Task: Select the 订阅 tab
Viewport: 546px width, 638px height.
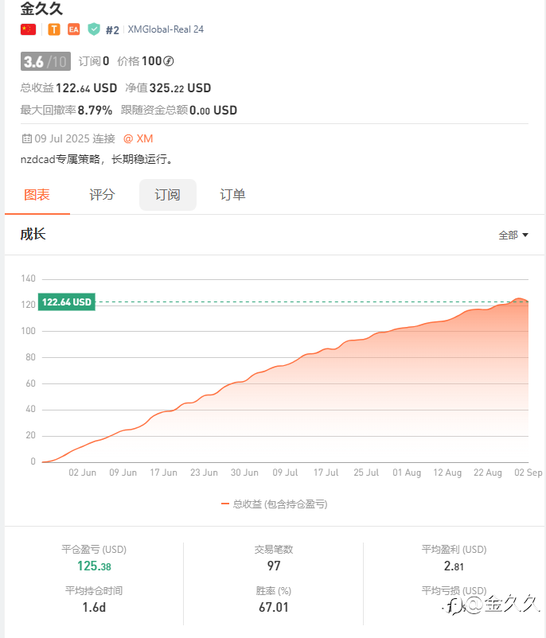Action: [x=167, y=195]
